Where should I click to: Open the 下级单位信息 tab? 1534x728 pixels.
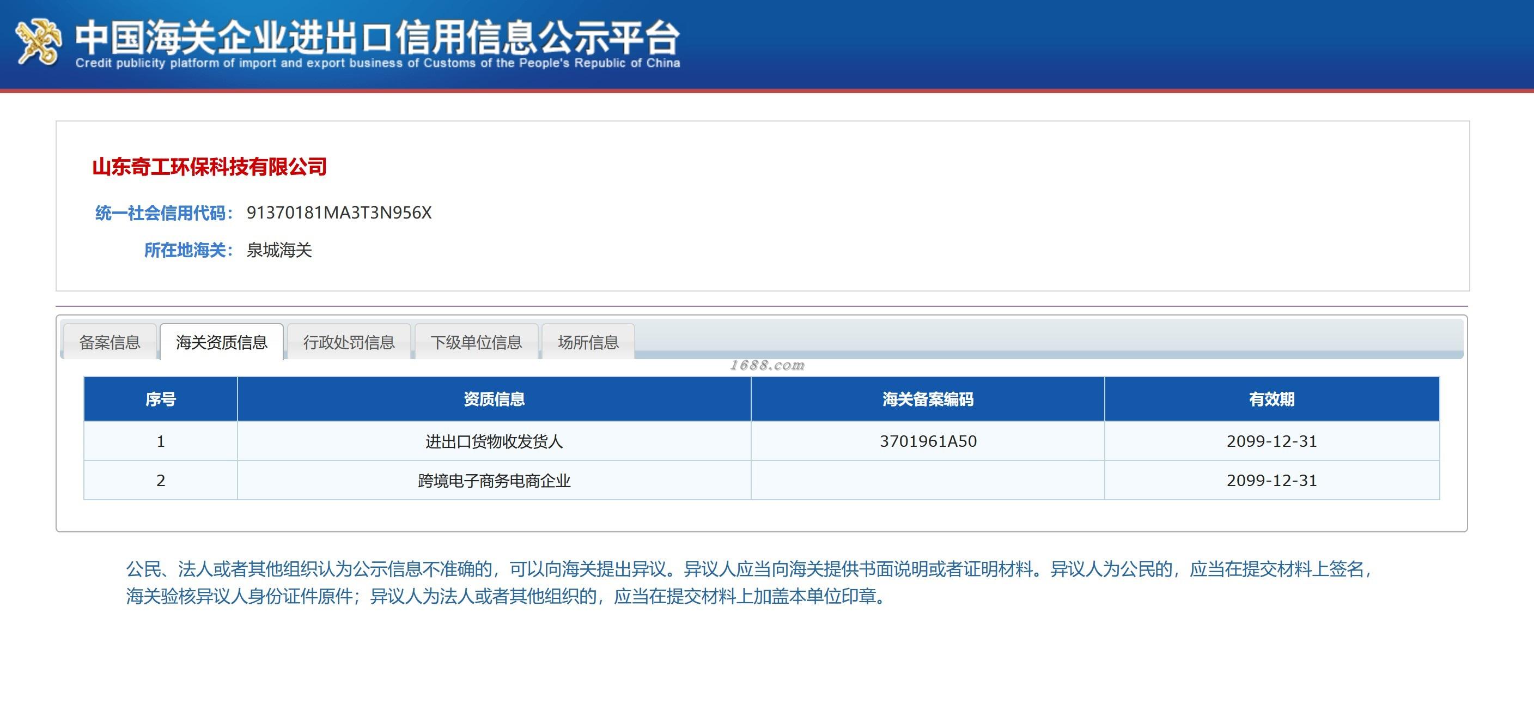tap(477, 342)
